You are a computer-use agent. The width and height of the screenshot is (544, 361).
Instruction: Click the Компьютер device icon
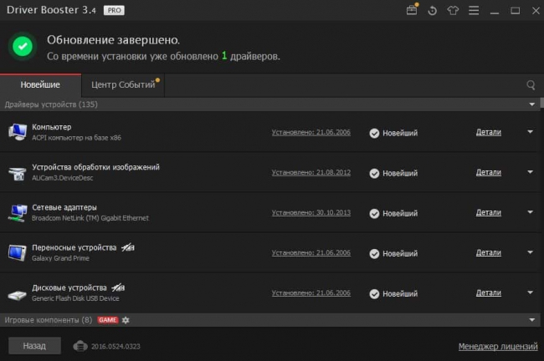[x=18, y=132]
